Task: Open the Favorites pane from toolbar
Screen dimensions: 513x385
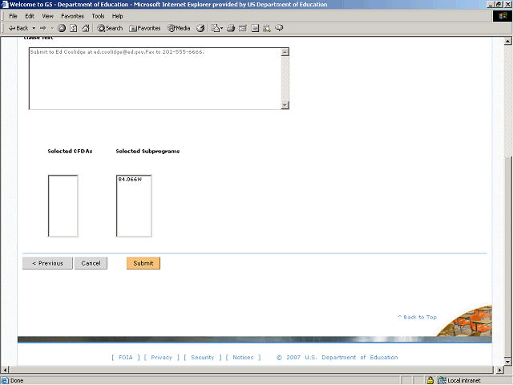Action: click(x=144, y=28)
